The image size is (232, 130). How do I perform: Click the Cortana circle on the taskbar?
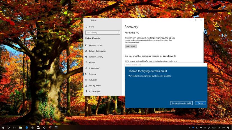click(9, 127)
